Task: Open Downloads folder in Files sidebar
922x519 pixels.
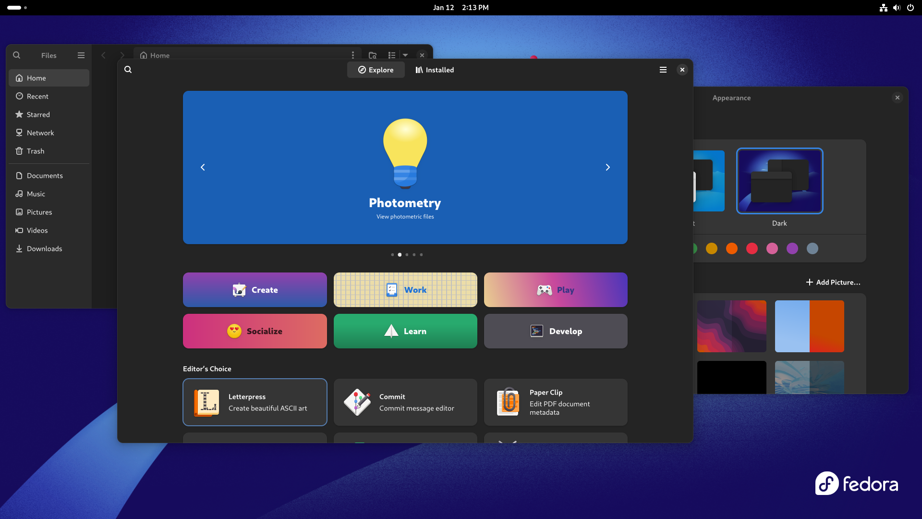Action: tap(44, 248)
